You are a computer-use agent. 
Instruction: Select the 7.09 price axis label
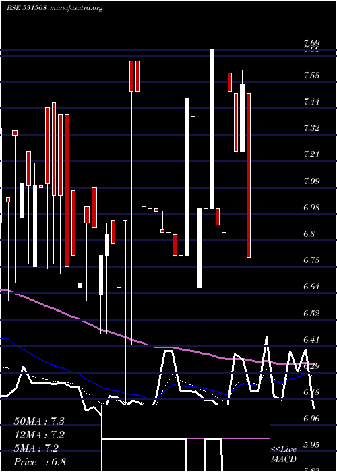coord(311,181)
